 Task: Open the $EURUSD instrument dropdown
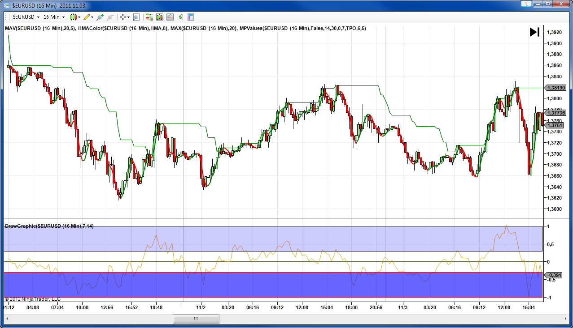26,17
